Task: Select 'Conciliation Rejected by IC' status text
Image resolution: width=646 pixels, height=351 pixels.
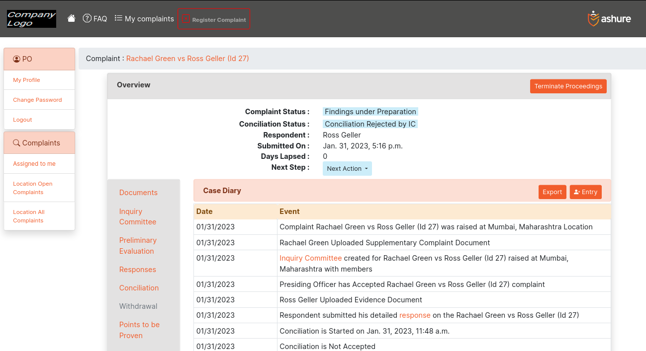Action: pos(370,124)
